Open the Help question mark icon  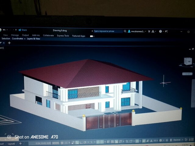tap(161, 31)
